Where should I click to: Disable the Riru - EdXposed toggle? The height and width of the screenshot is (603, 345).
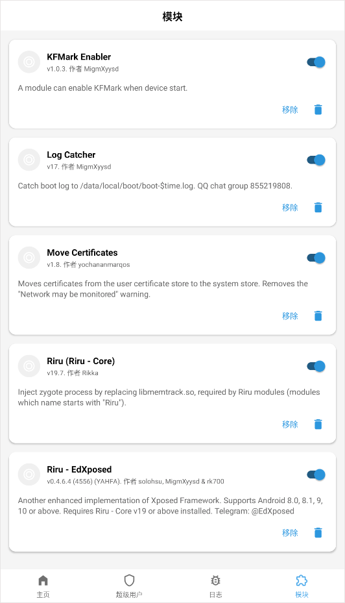tap(316, 474)
